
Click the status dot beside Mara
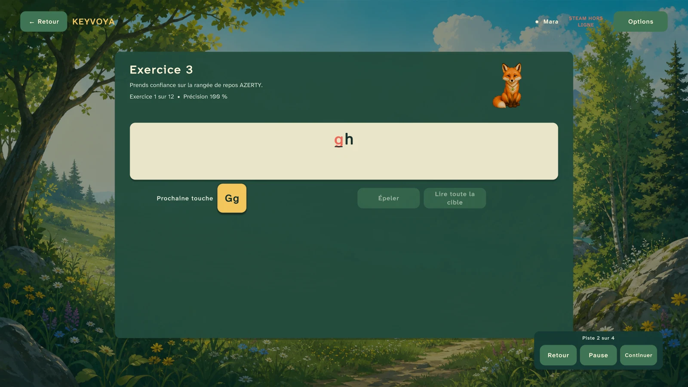[x=537, y=21]
